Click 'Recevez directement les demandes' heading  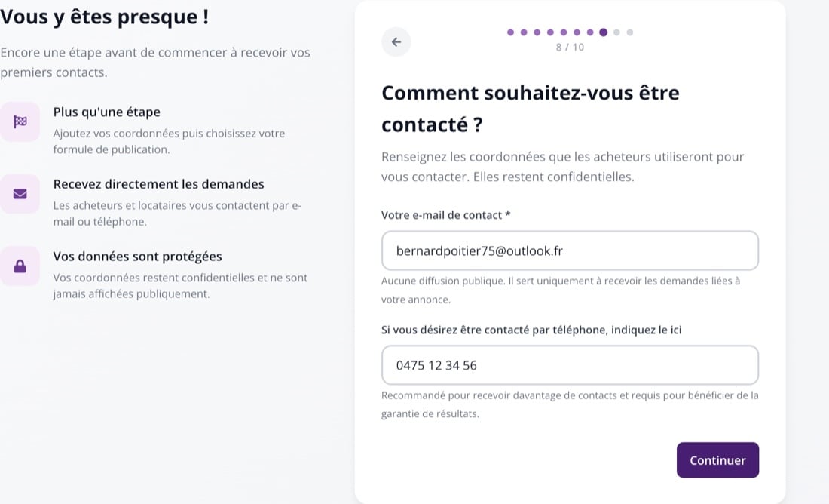click(x=158, y=184)
